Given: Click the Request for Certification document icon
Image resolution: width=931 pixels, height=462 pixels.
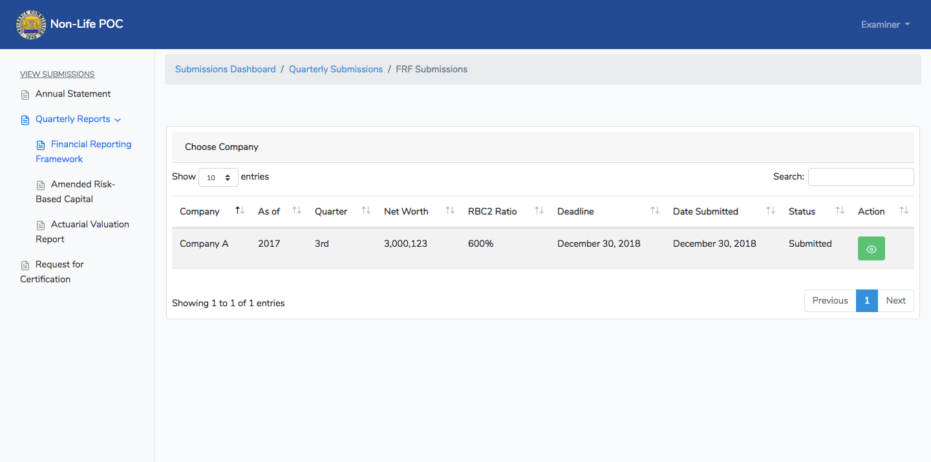Looking at the screenshot, I should (x=25, y=266).
